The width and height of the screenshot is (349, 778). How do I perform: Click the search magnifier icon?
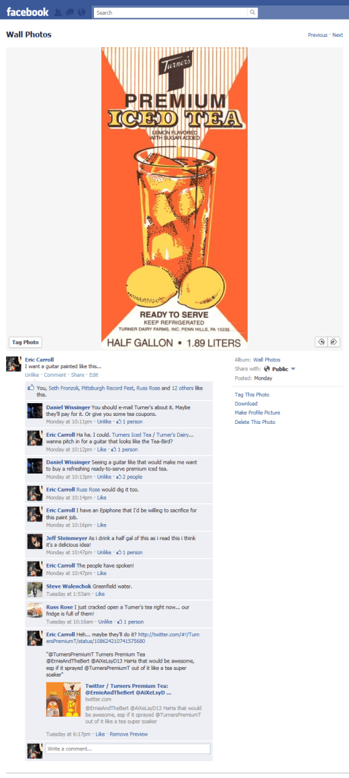pyautogui.click(x=253, y=12)
